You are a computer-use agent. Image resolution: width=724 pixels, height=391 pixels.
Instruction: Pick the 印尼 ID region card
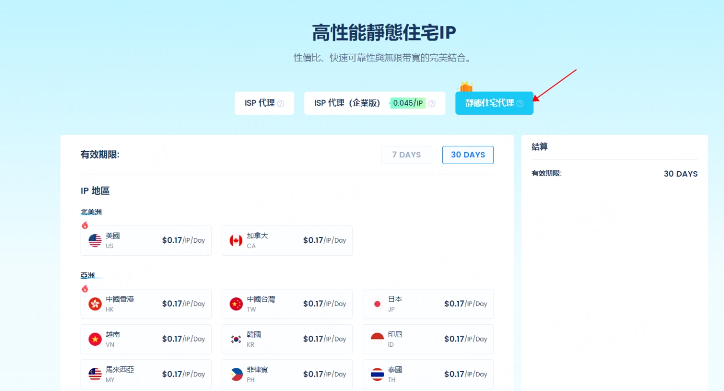tap(428, 339)
